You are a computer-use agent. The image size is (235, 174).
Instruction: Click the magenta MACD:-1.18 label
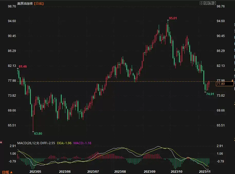click(x=82, y=143)
